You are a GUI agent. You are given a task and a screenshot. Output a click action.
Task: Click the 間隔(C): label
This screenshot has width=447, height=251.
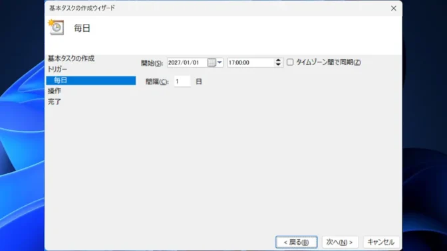[x=157, y=82]
